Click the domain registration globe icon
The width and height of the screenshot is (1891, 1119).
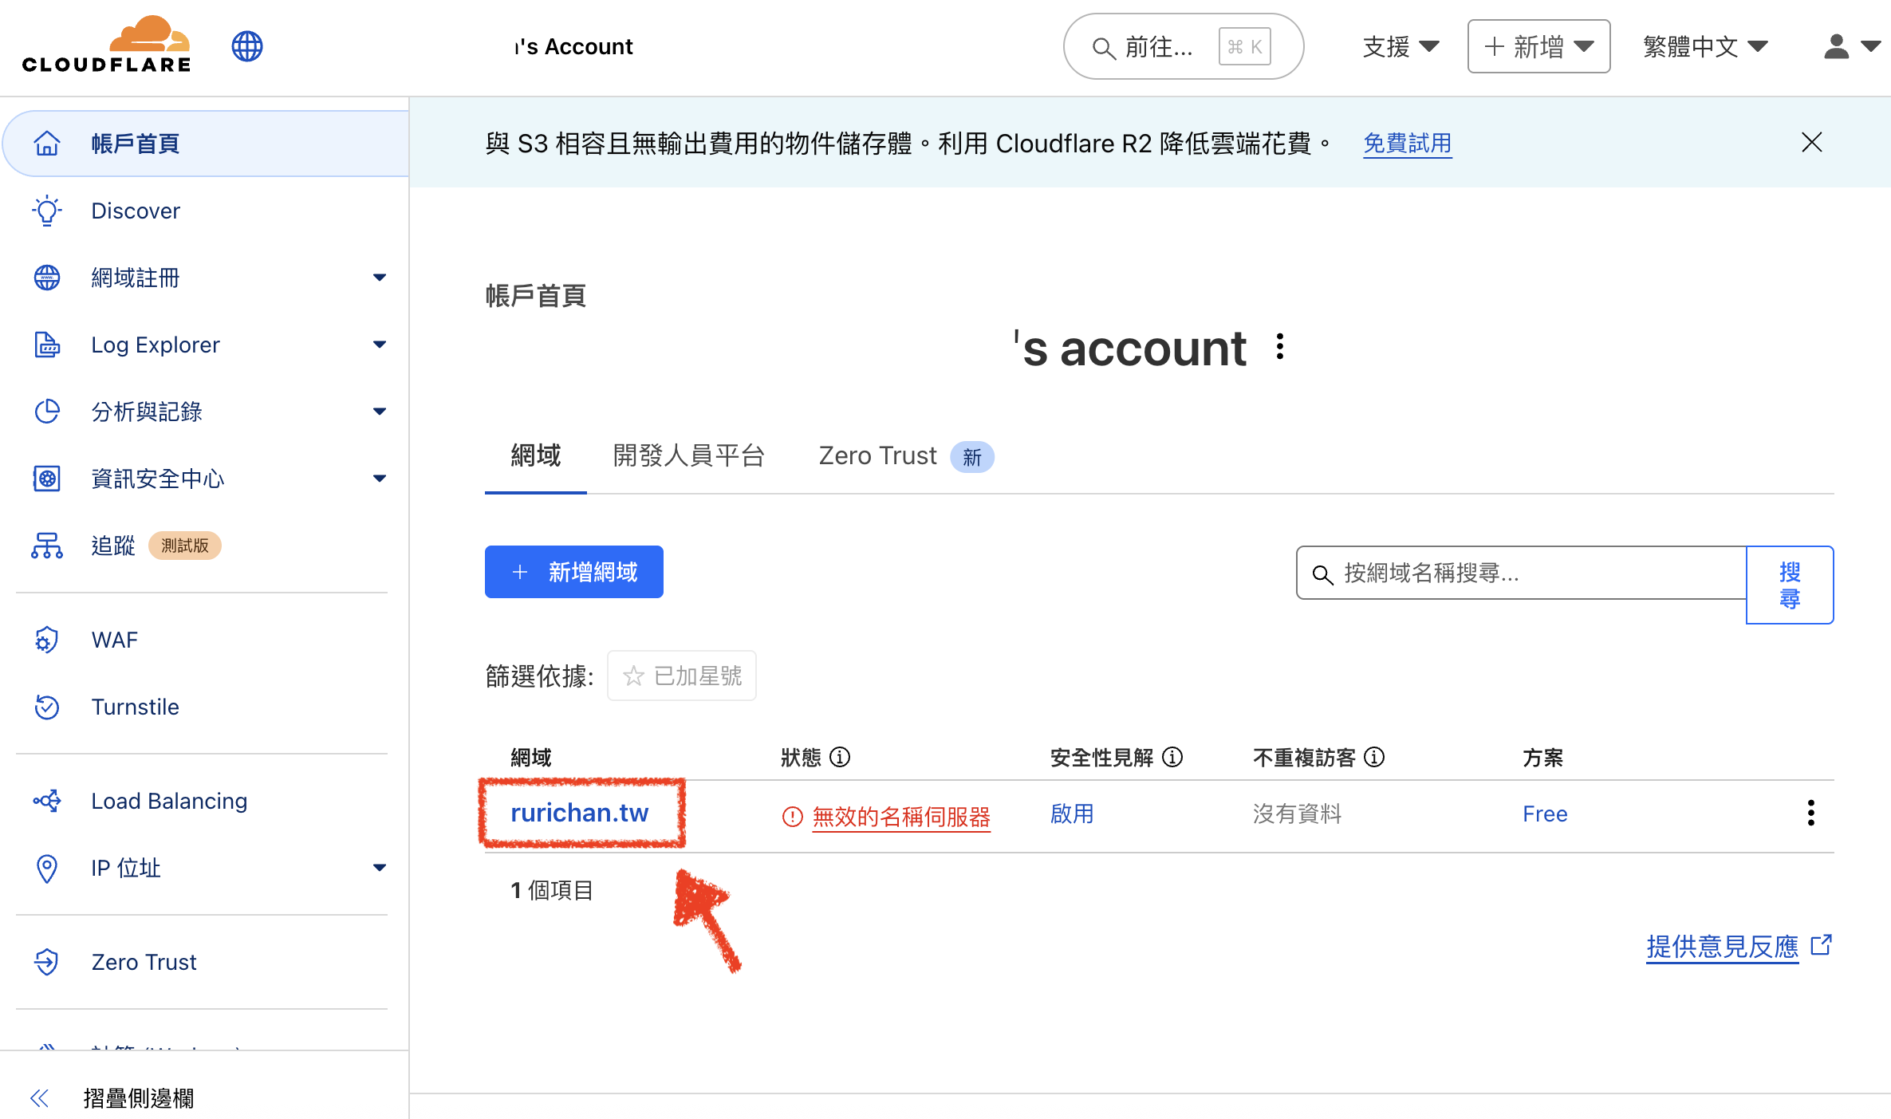pyautogui.click(x=47, y=278)
